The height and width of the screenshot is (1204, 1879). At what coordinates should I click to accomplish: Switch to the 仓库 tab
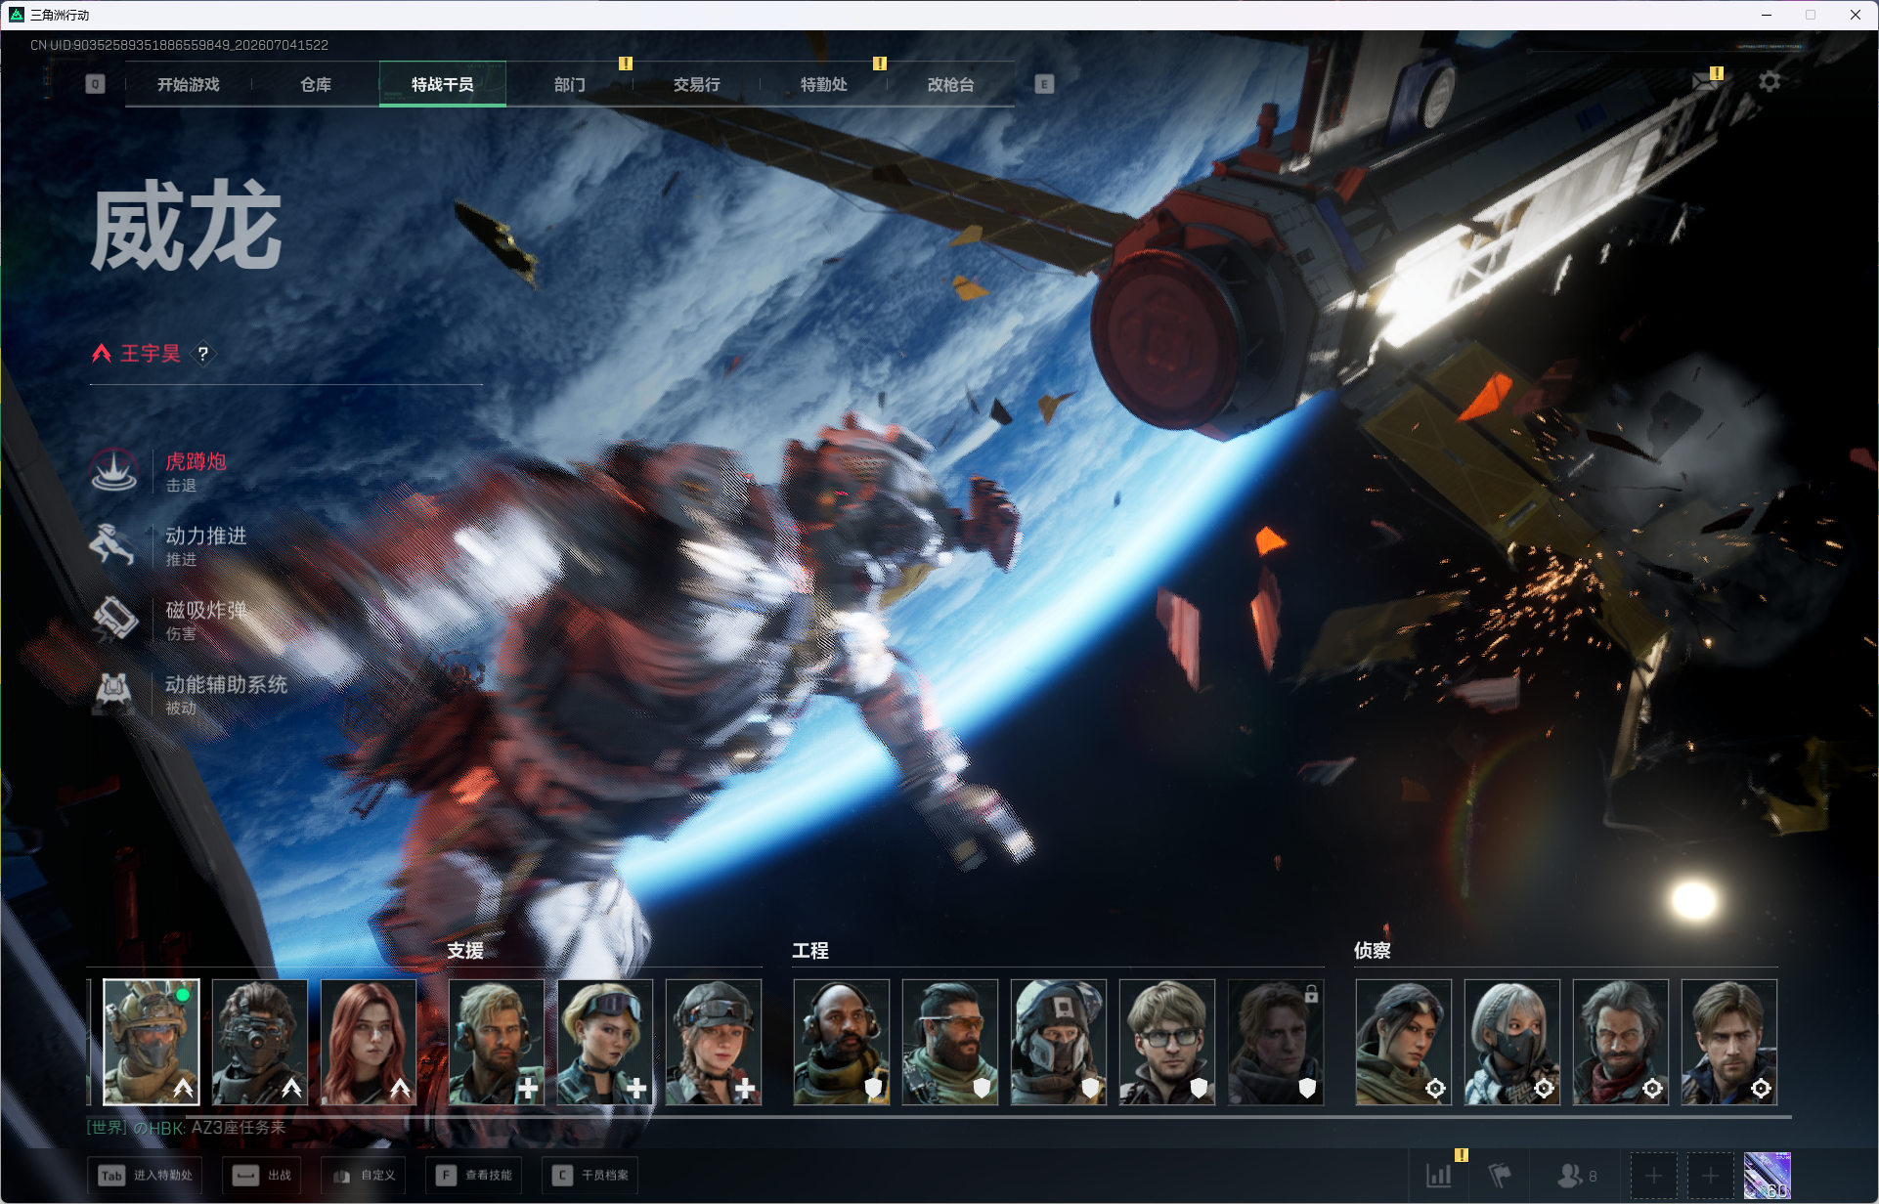[x=316, y=84]
